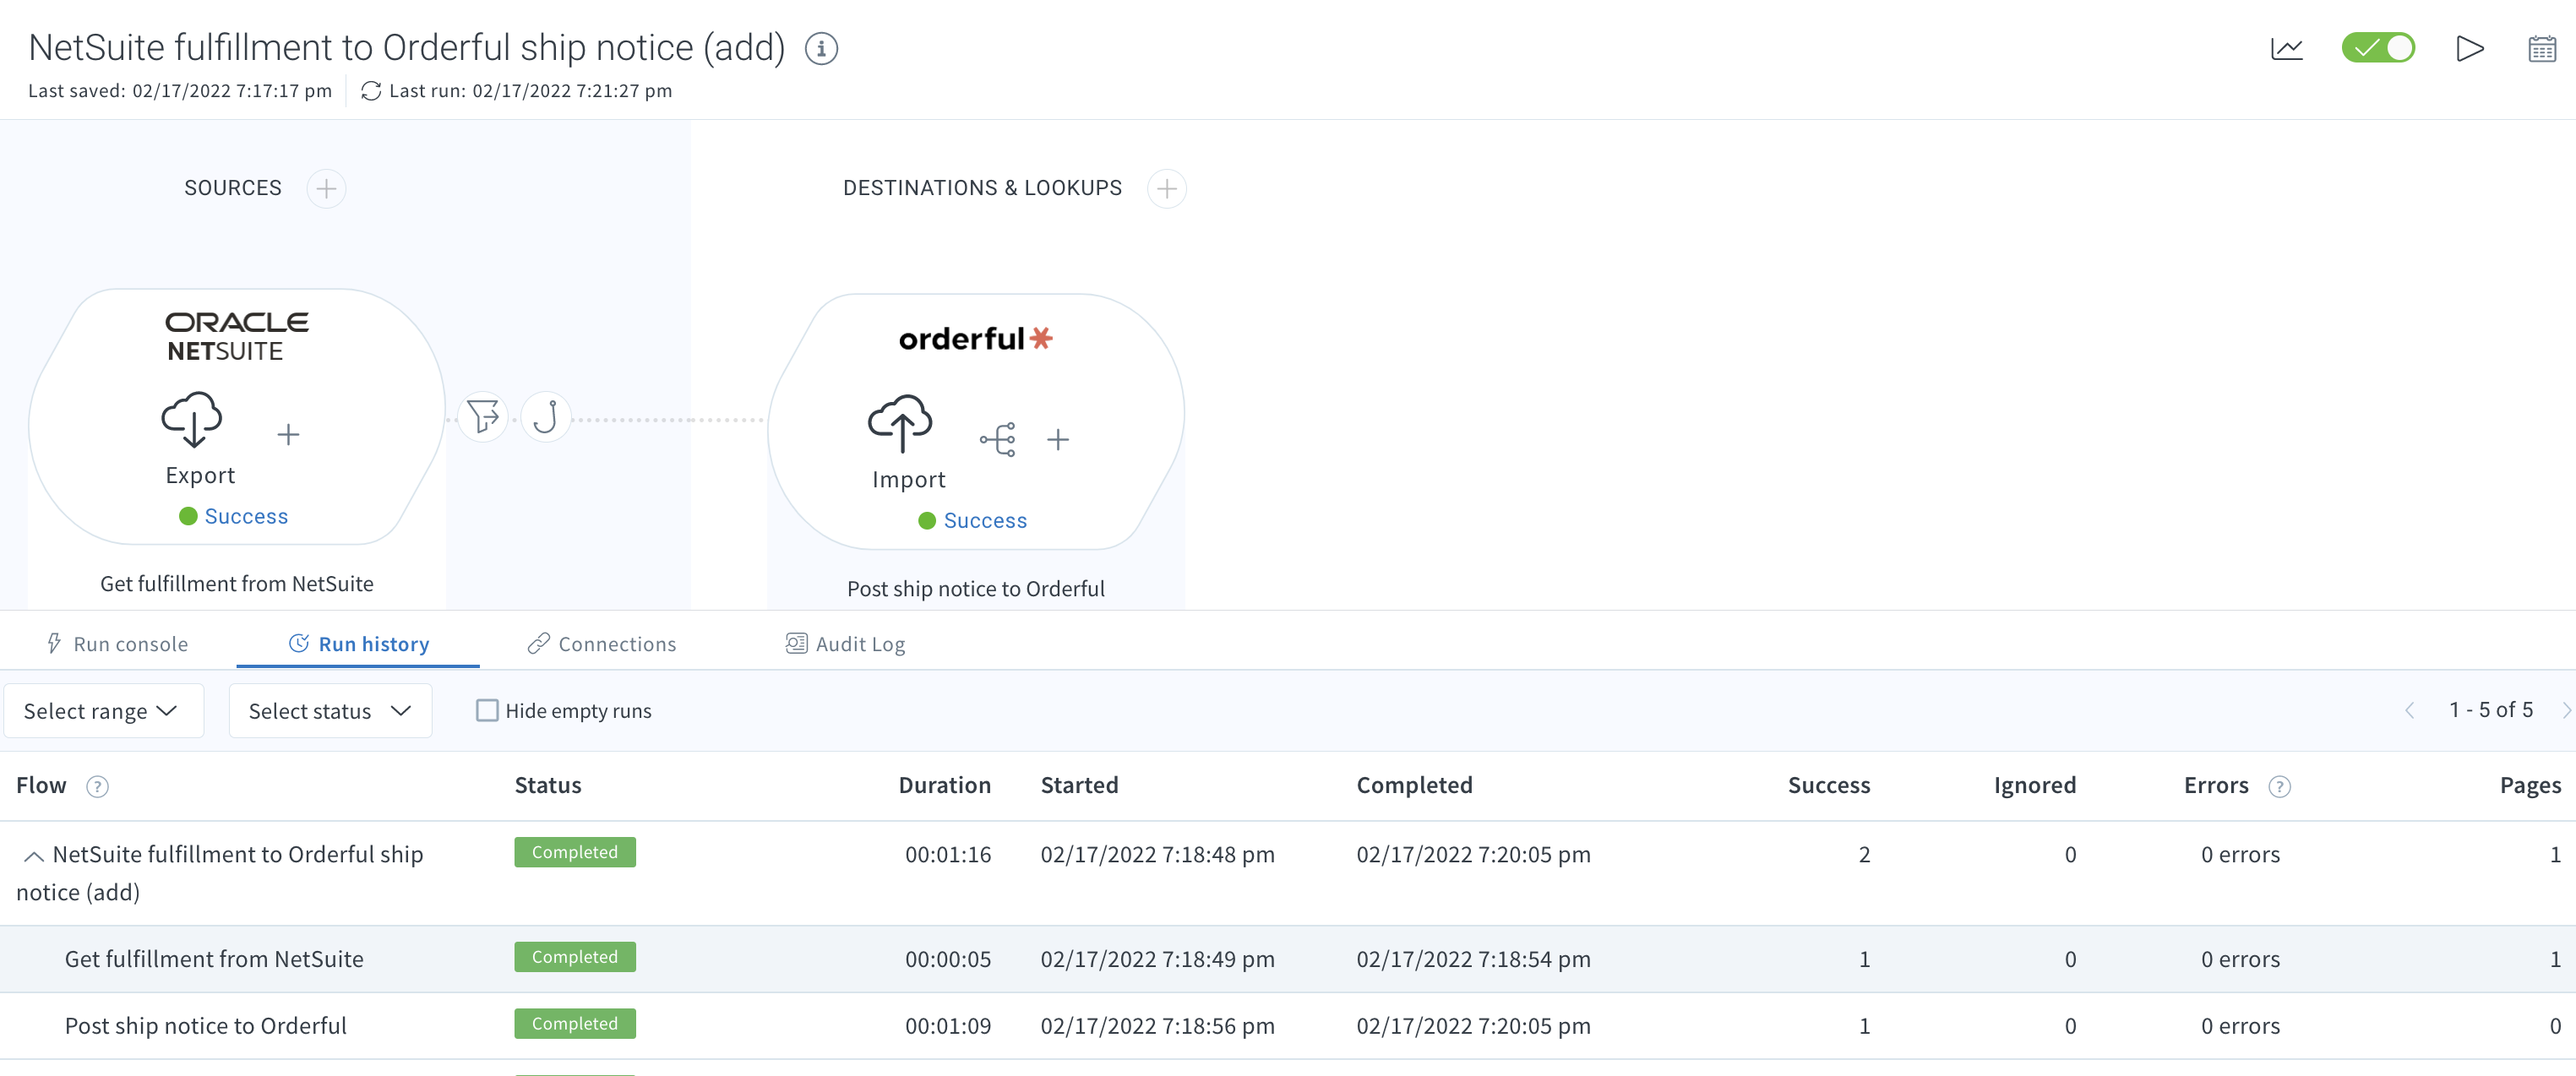Open the flow schedule calendar icon

pos(2542,48)
